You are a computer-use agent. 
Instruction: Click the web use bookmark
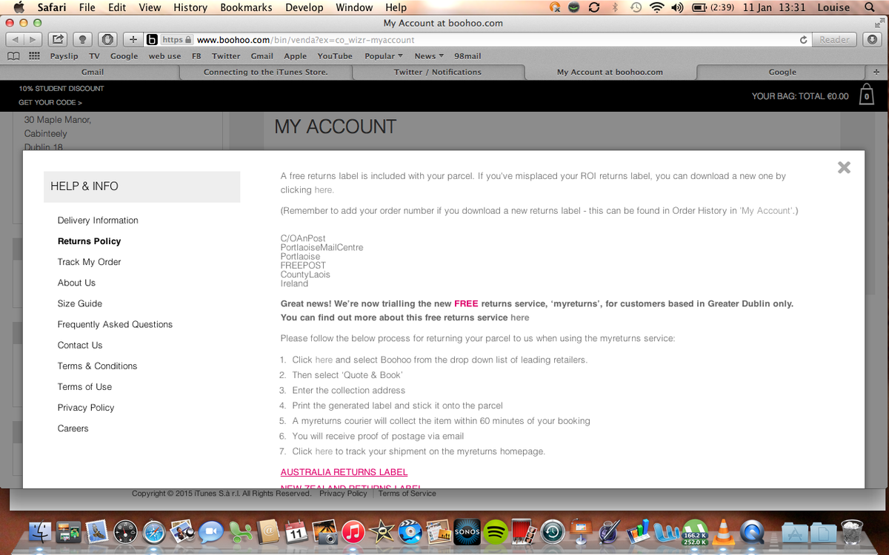point(164,55)
